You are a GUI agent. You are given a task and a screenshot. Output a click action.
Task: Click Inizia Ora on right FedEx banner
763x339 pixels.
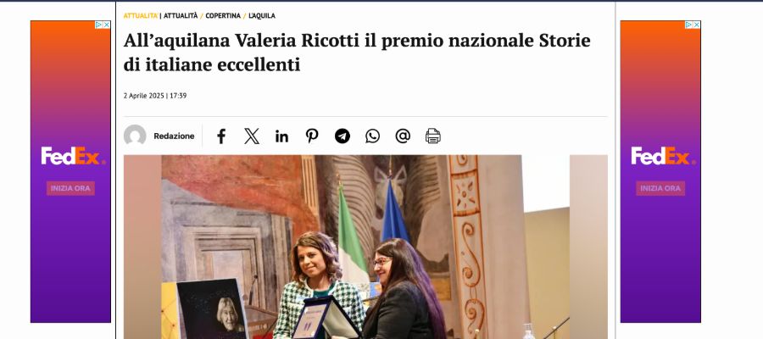point(660,188)
